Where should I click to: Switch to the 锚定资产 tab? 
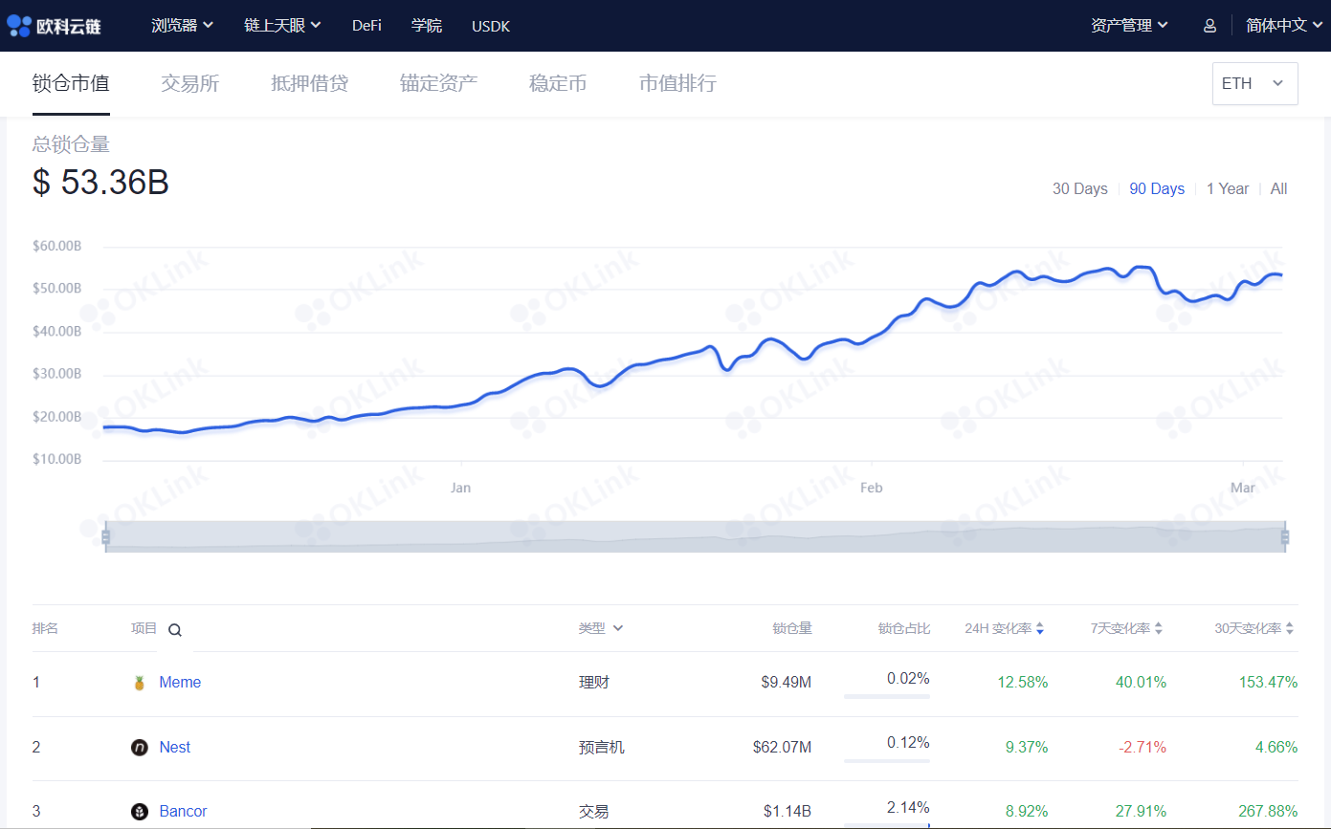pyautogui.click(x=438, y=83)
